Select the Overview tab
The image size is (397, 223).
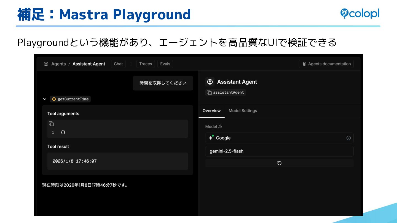(x=211, y=111)
